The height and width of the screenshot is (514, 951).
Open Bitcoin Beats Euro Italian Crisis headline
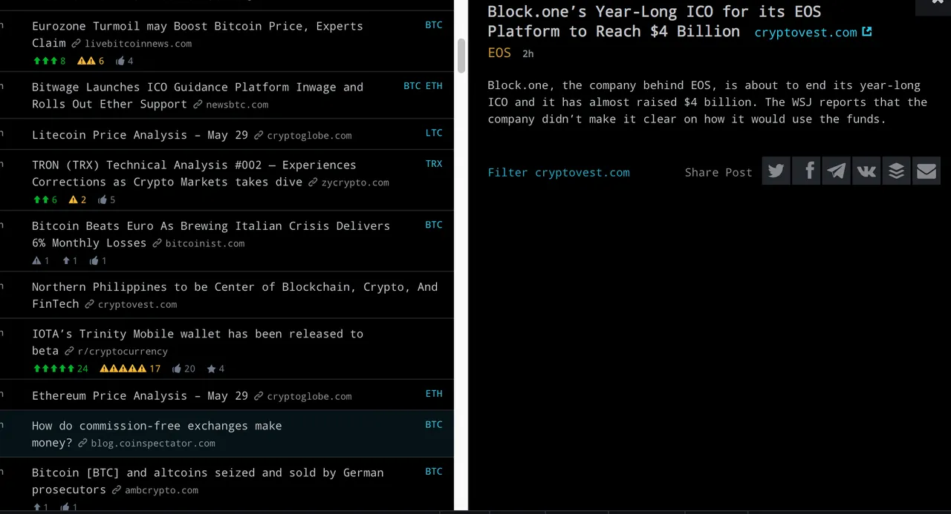(x=211, y=234)
